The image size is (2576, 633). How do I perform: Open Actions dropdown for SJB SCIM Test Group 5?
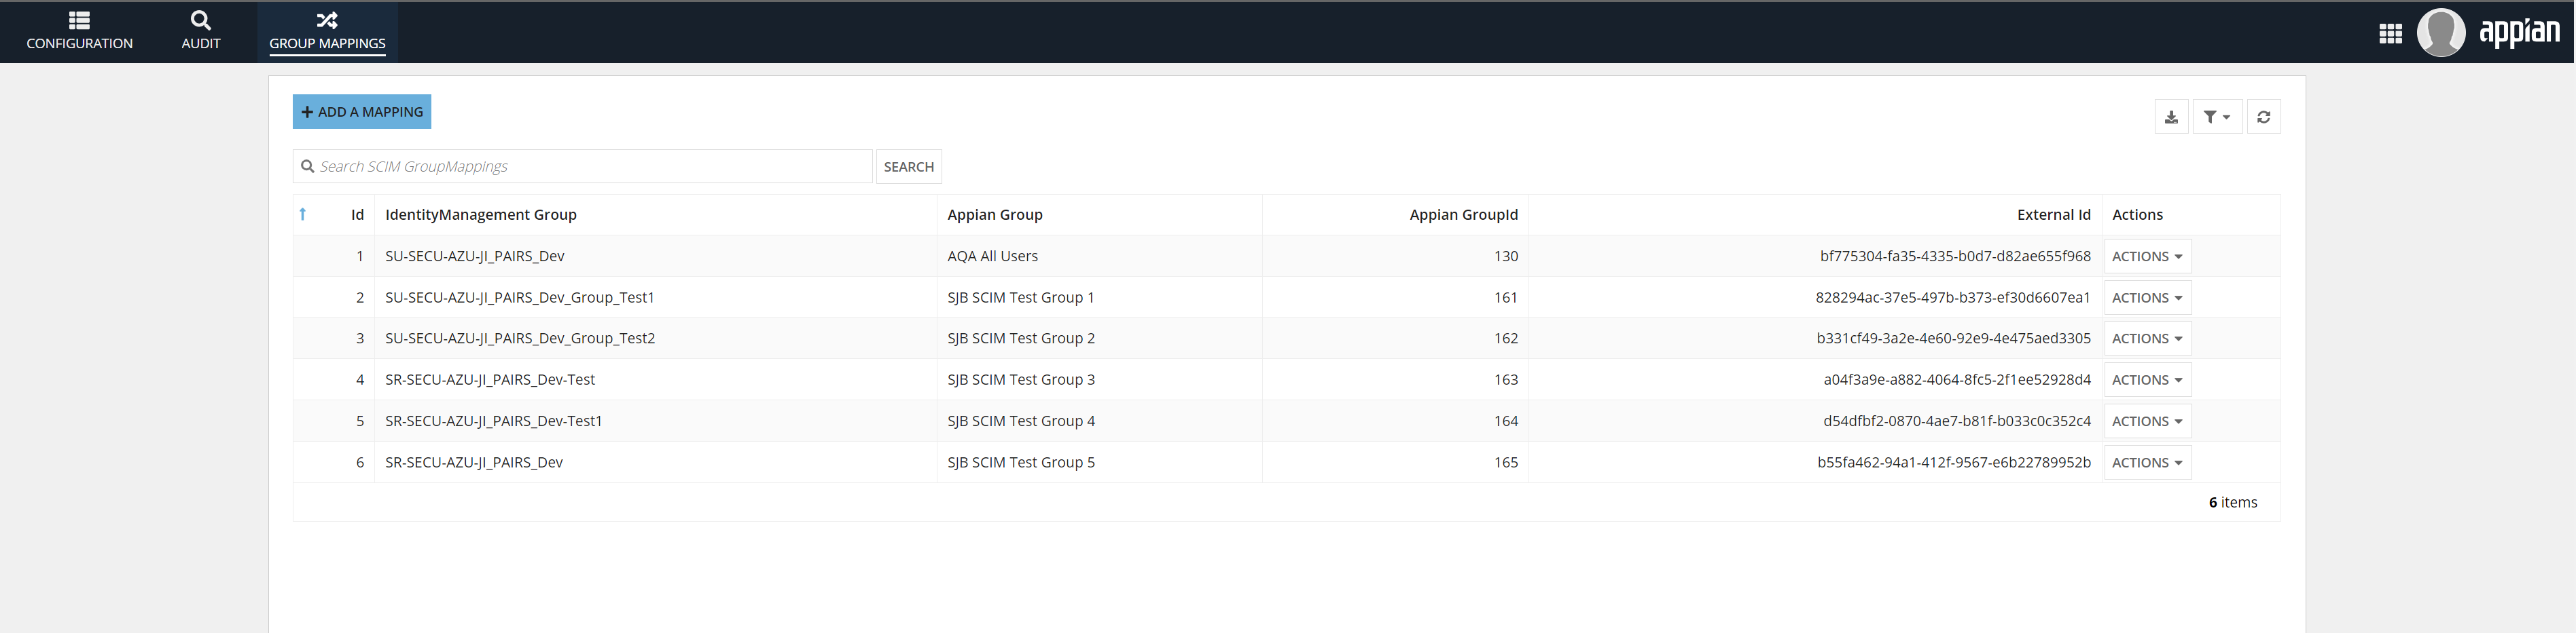(2147, 462)
